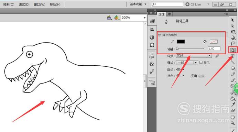Click the search input field
Viewport: 238px width, 132px height.
(x=167, y=4)
